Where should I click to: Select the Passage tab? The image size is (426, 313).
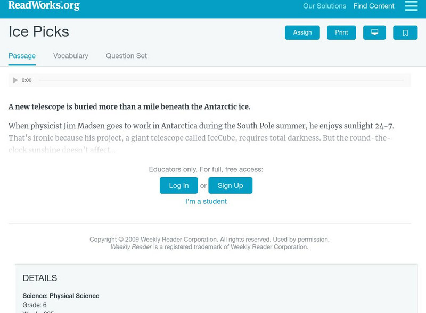22,56
